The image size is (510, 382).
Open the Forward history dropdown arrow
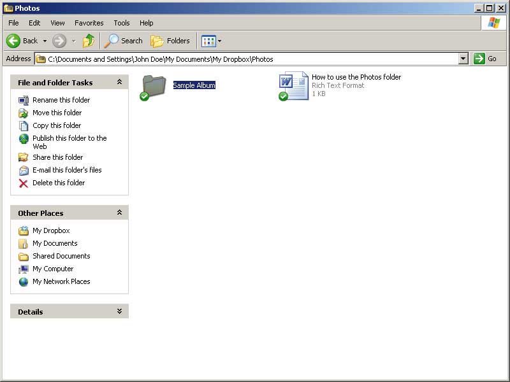tap(74, 41)
